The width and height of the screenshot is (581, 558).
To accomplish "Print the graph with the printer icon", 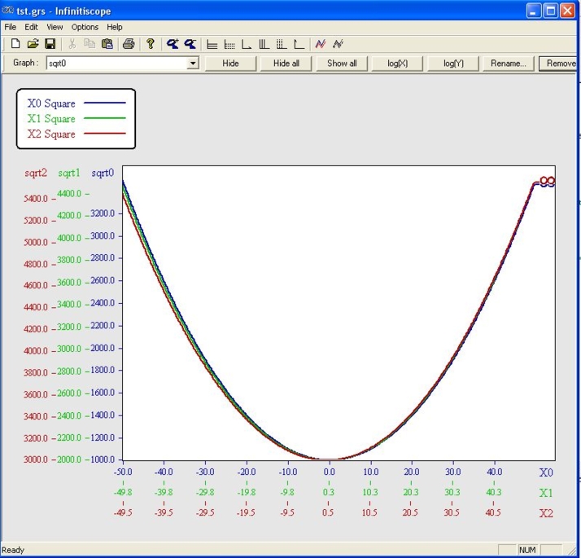I will [129, 44].
